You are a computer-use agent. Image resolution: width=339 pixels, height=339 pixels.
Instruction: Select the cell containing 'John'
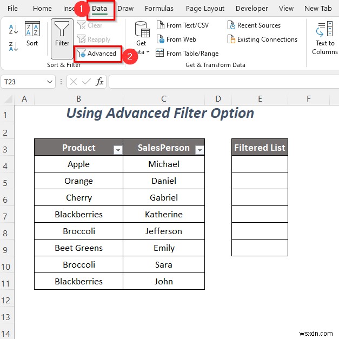point(164,281)
